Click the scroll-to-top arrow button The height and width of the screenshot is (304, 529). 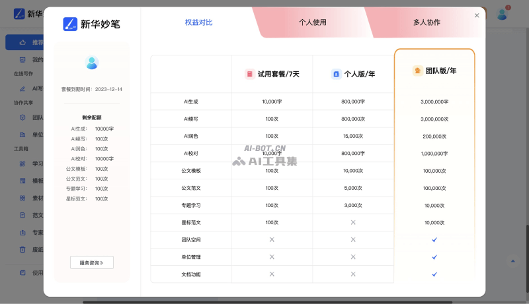coord(512,261)
